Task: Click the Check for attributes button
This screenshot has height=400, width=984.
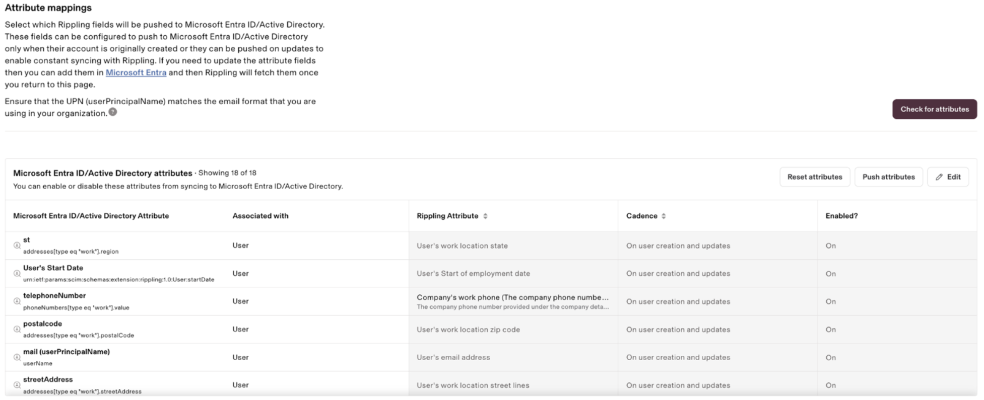Action: point(935,109)
